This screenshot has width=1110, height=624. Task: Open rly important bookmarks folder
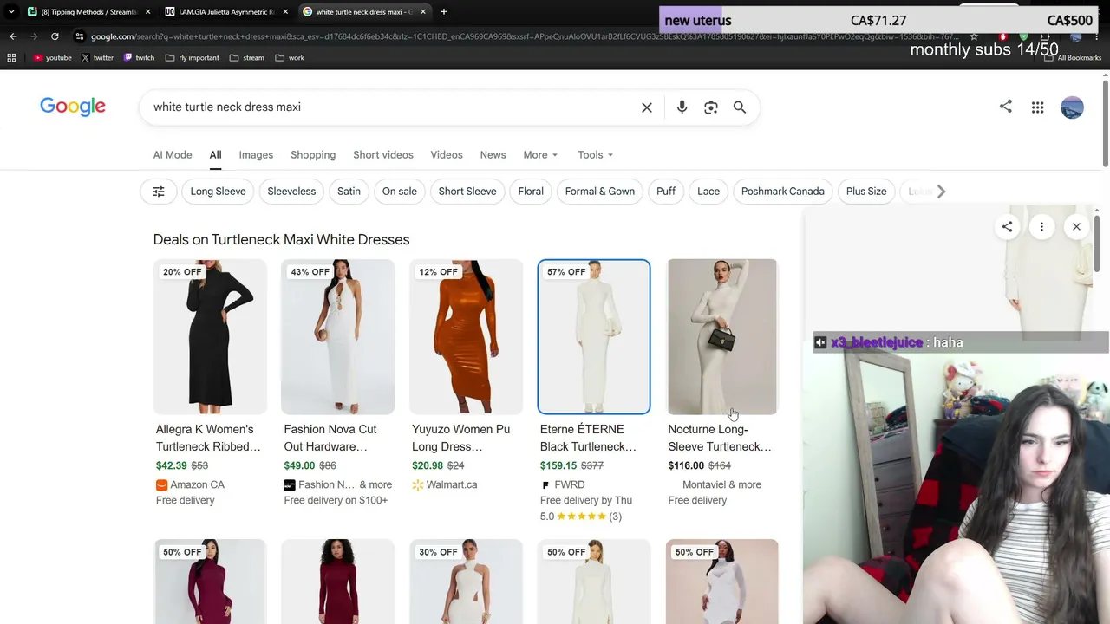tap(192, 58)
